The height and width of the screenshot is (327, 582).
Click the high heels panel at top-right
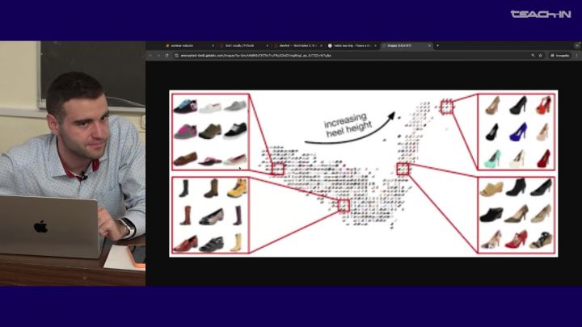point(517,131)
